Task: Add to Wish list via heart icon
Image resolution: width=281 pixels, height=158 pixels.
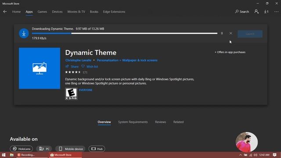Action: [83, 66]
